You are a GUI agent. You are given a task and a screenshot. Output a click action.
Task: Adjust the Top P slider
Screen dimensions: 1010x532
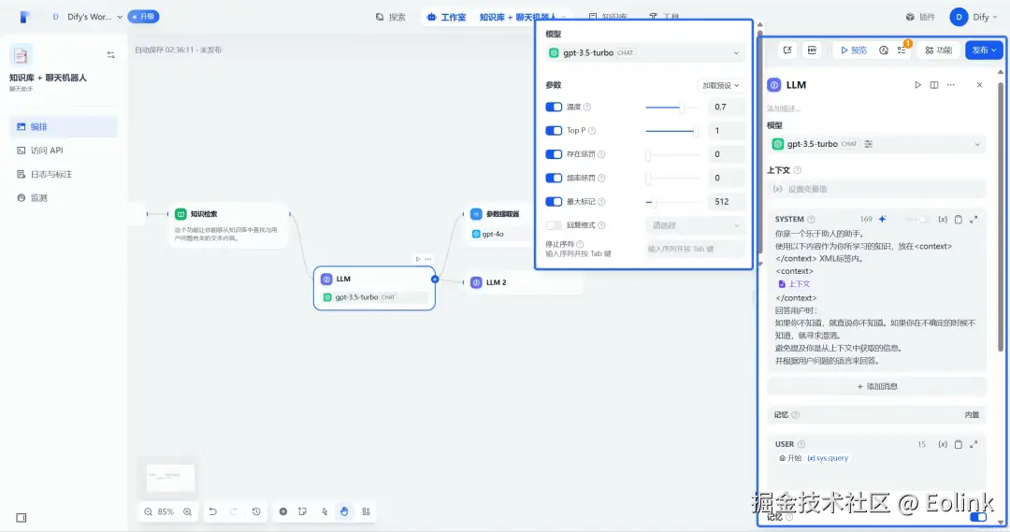(x=672, y=131)
